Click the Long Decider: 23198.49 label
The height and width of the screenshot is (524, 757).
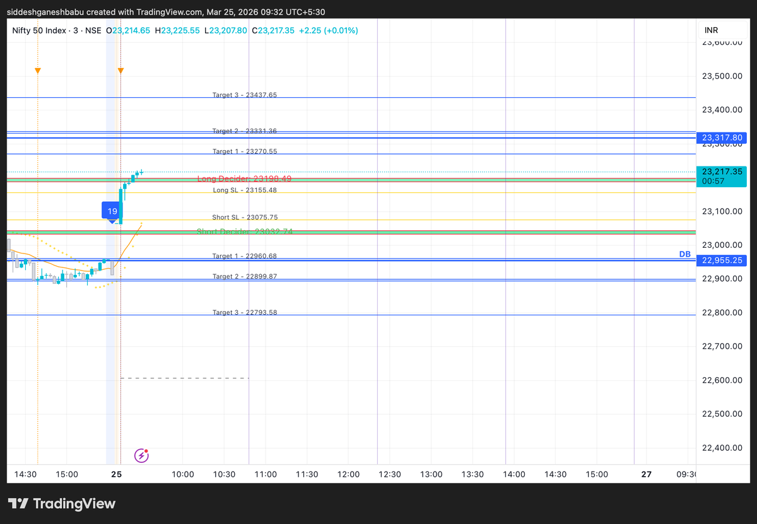pyautogui.click(x=244, y=179)
